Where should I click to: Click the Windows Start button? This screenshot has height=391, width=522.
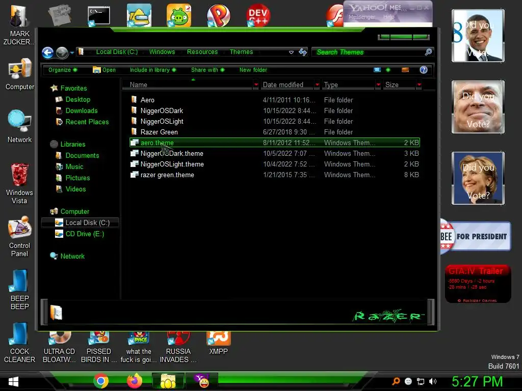(x=13, y=382)
